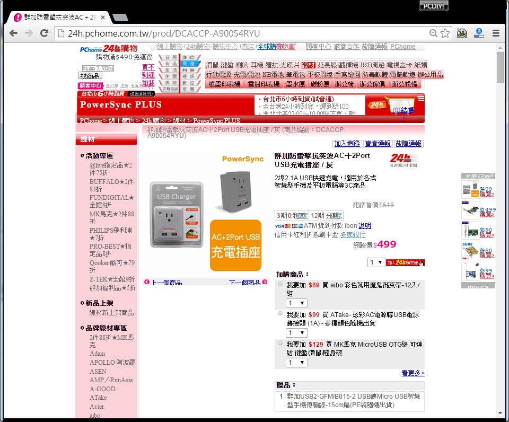Click the 加入追蹤 link
This screenshot has height=422, width=509.
coord(347,144)
